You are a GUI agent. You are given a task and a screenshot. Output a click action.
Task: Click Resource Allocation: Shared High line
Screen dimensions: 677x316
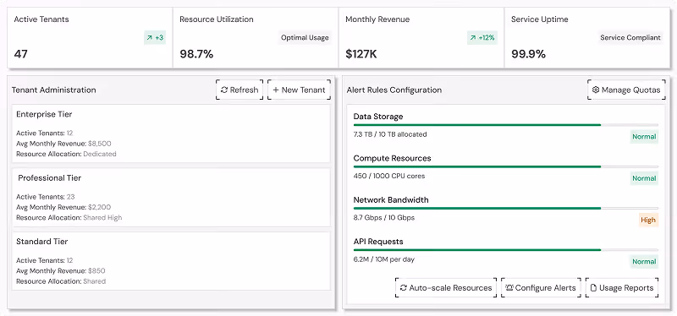pyautogui.click(x=69, y=218)
